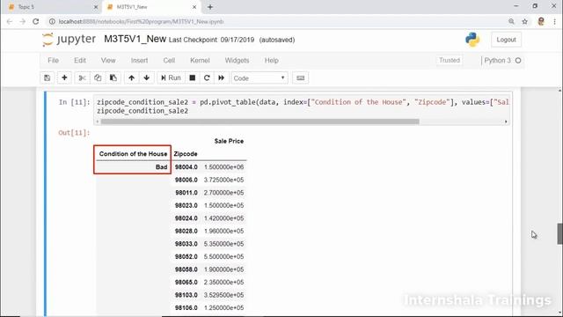Reload the current page

[35, 21]
